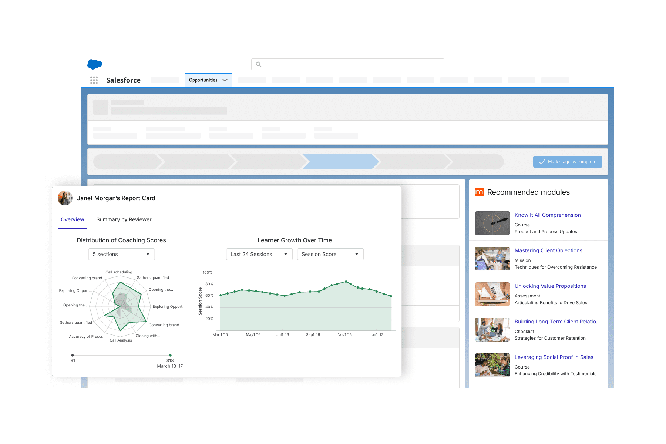Click the checkmark icon in Mark stage as complete
This screenshot has height=444, width=666.
coord(542,162)
